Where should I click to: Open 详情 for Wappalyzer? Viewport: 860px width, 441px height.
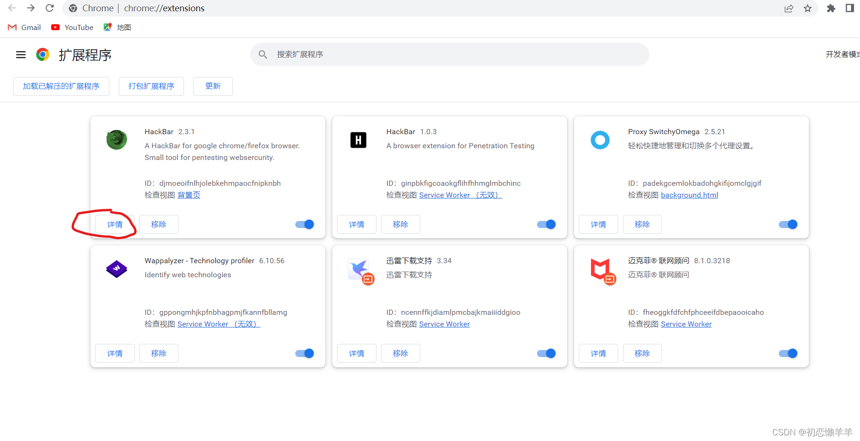(115, 353)
